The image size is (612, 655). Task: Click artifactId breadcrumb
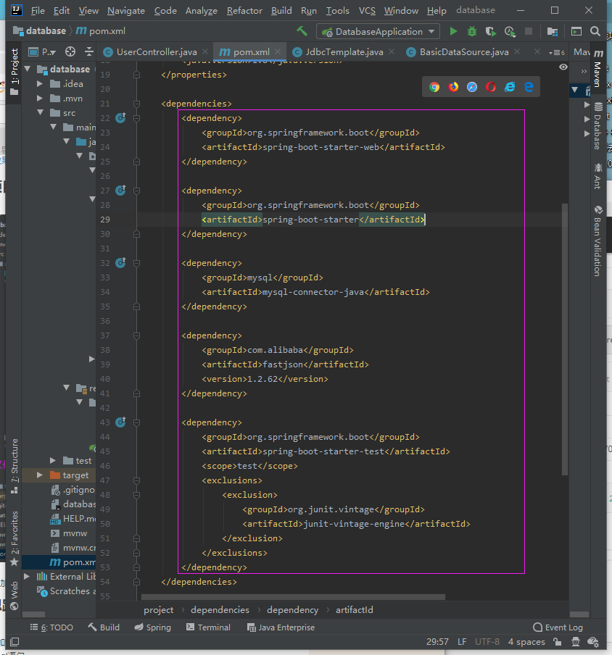click(354, 610)
